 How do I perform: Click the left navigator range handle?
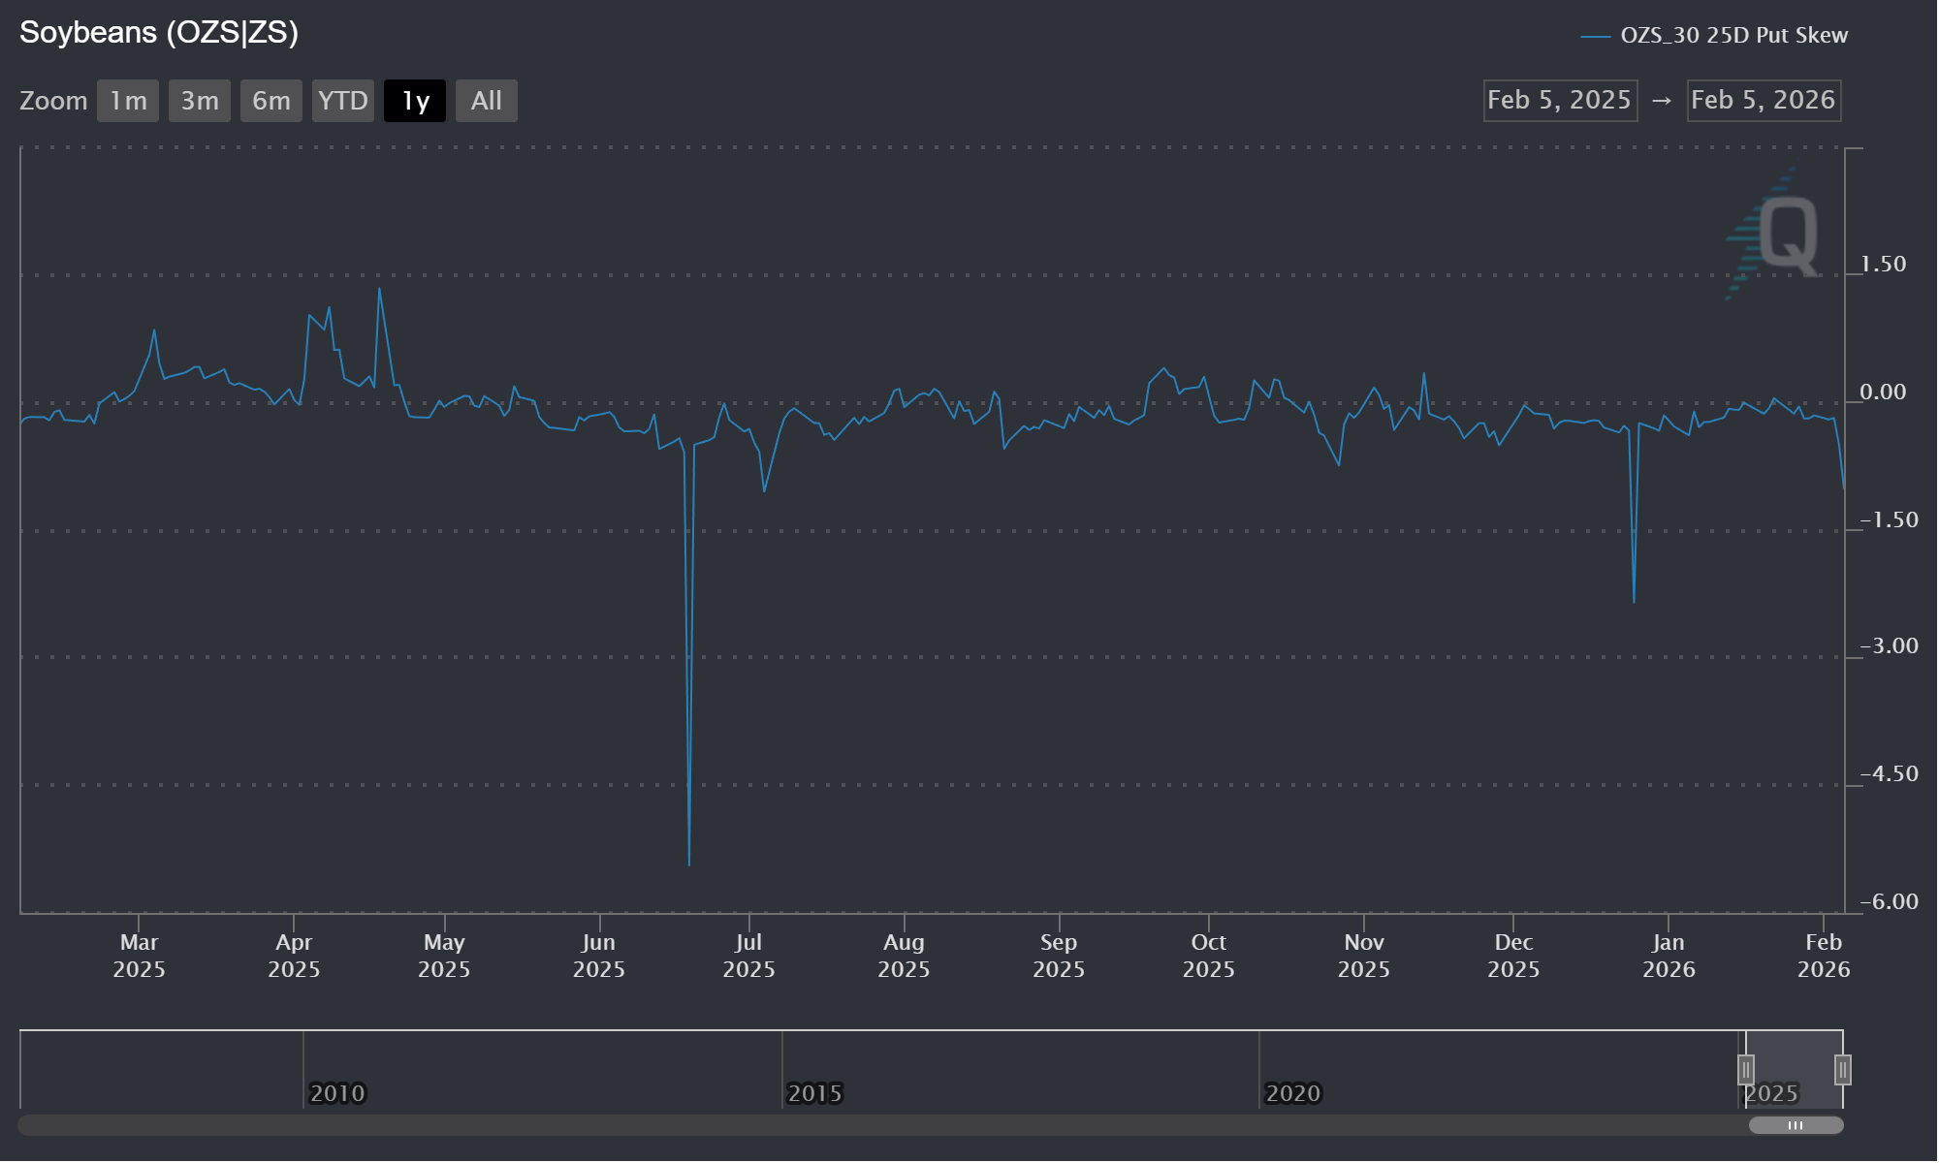[1745, 1070]
